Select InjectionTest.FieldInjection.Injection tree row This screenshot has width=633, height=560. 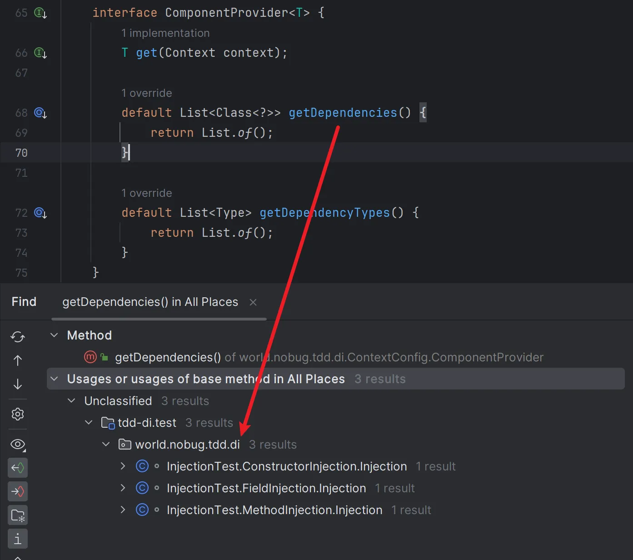coord(266,488)
